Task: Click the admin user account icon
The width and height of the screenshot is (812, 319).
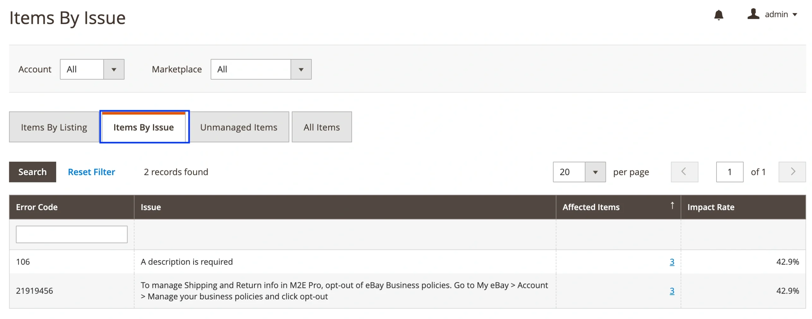Action: click(x=753, y=14)
